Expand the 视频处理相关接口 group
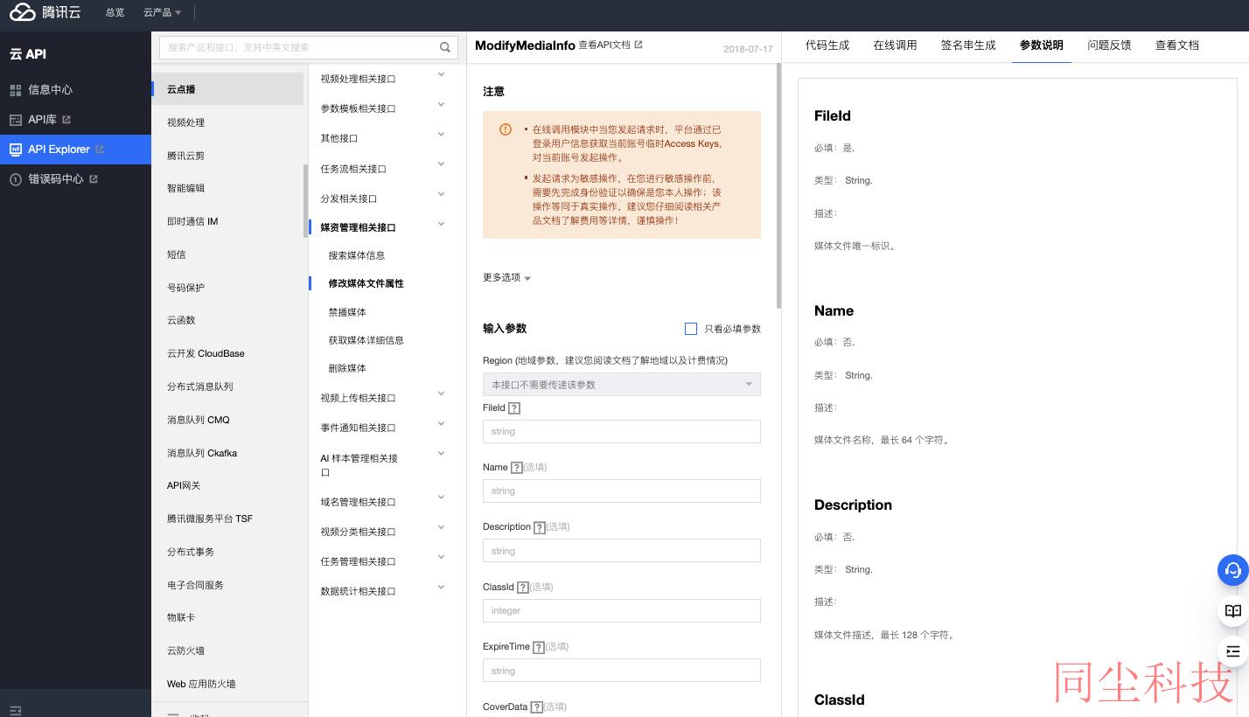 (441, 75)
